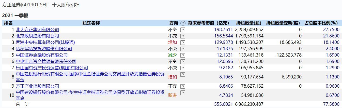
Task: Open the 华宝中证全指证券公司 fund link
Action: [x=90, y=95]
